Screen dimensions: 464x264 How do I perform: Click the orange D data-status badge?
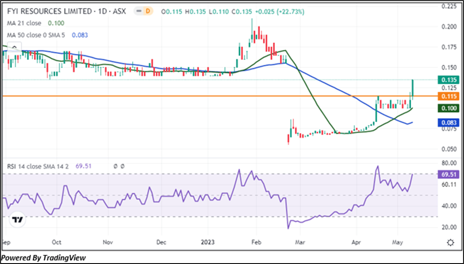pyautogui.click(x=148, y=12)
